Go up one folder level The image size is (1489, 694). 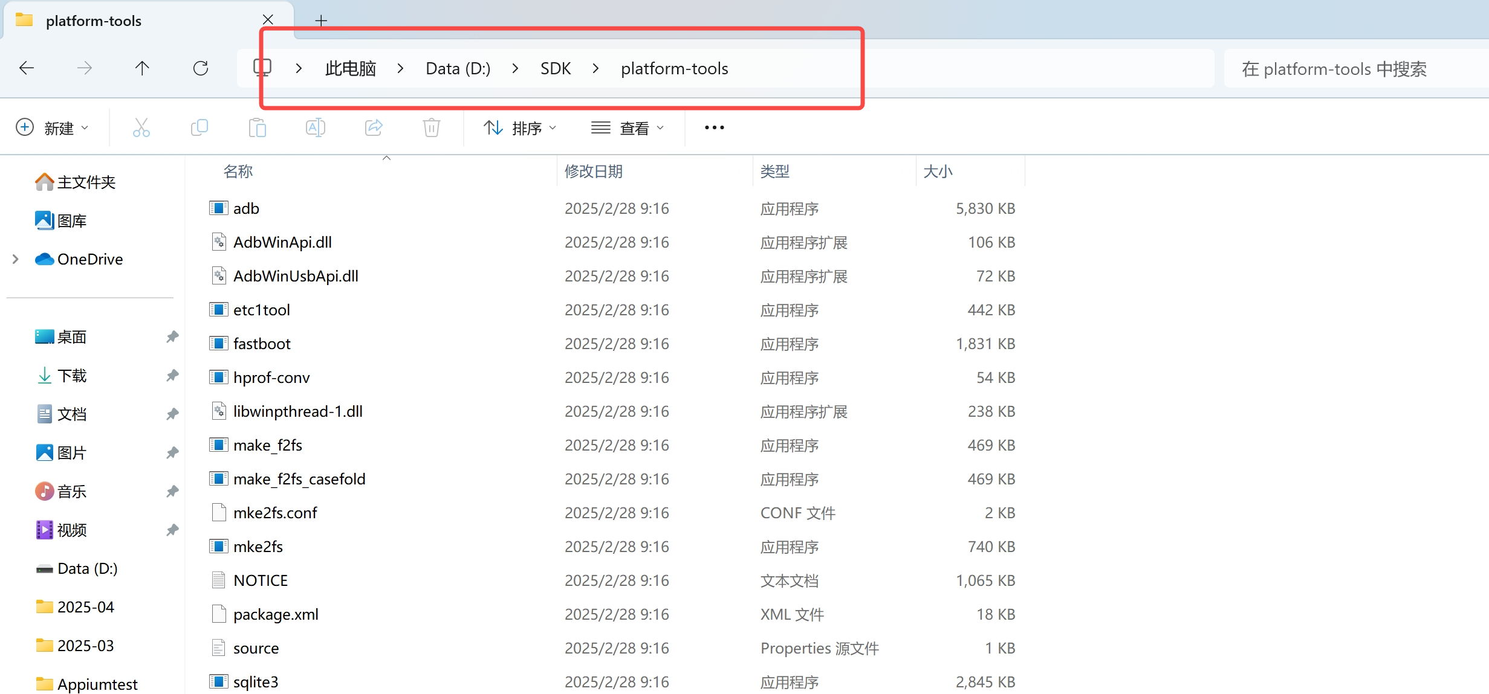(142, 68)
